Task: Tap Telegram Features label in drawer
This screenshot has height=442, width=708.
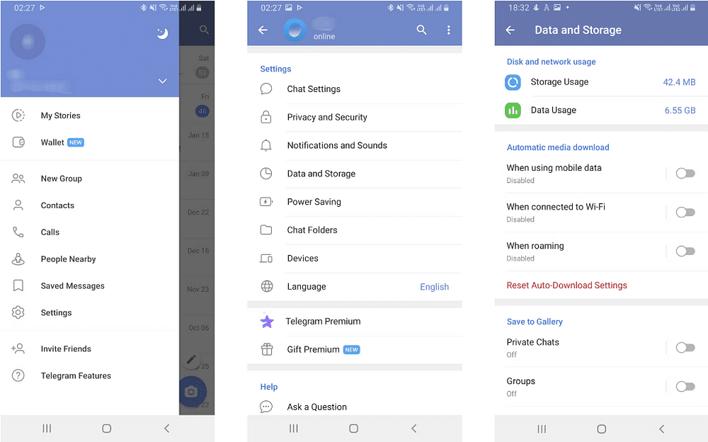Action: coord(76,375)
